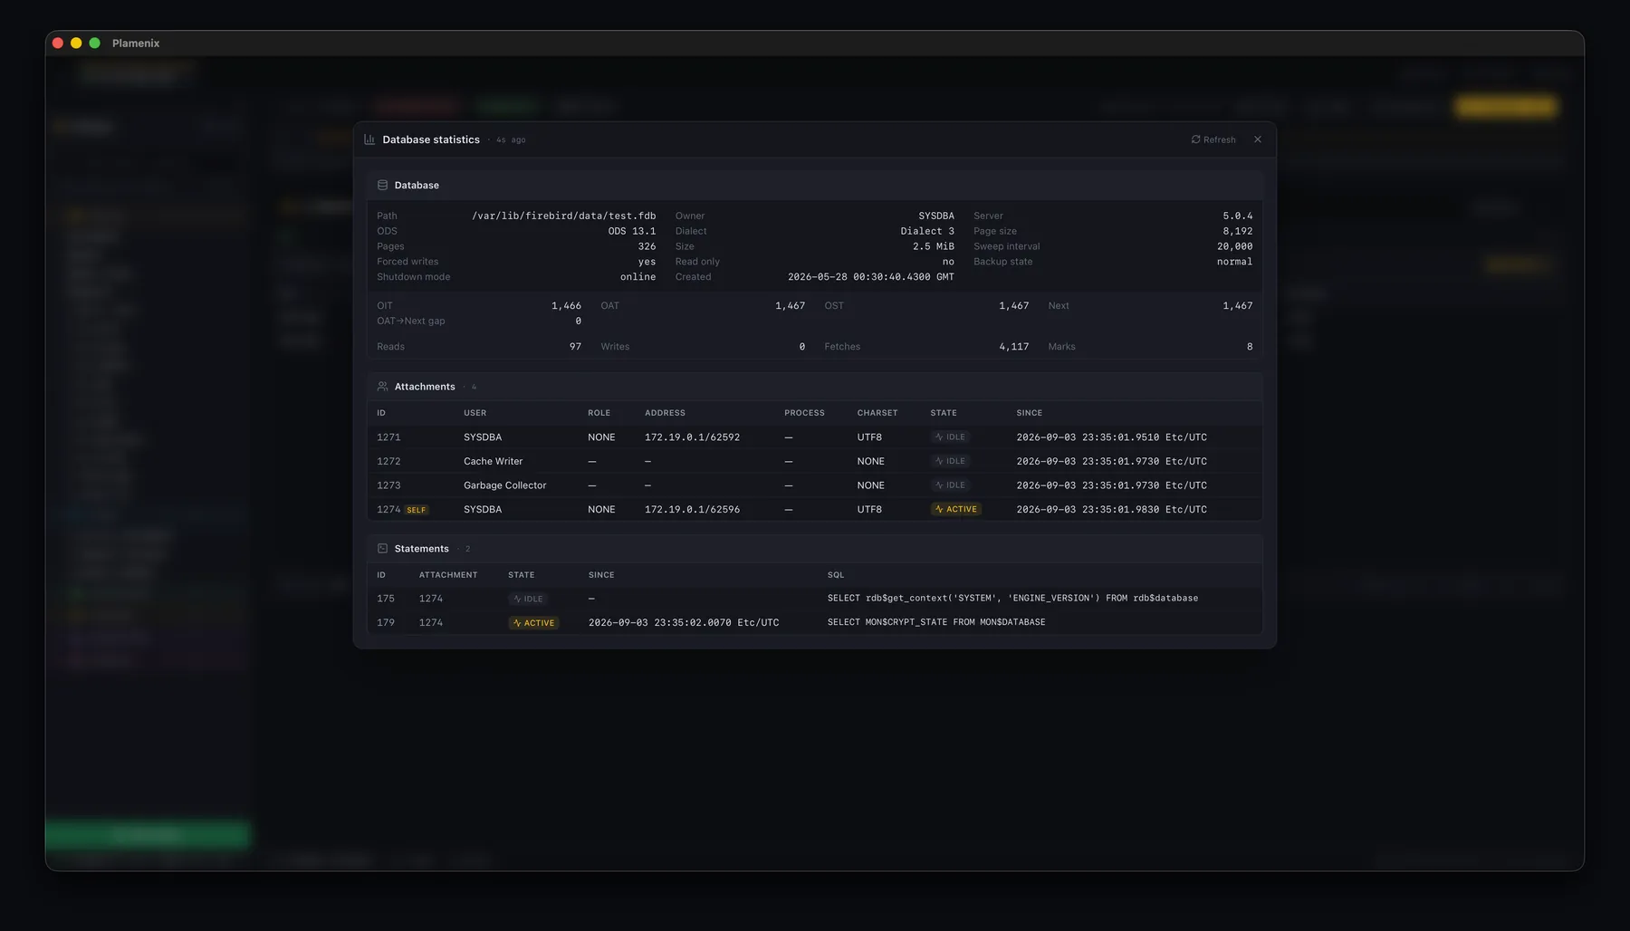
Task: Click the Statements section icon
Action: click(x=382, y=549)
